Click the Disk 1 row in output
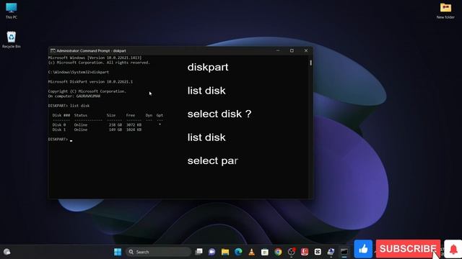 point(97,129)
